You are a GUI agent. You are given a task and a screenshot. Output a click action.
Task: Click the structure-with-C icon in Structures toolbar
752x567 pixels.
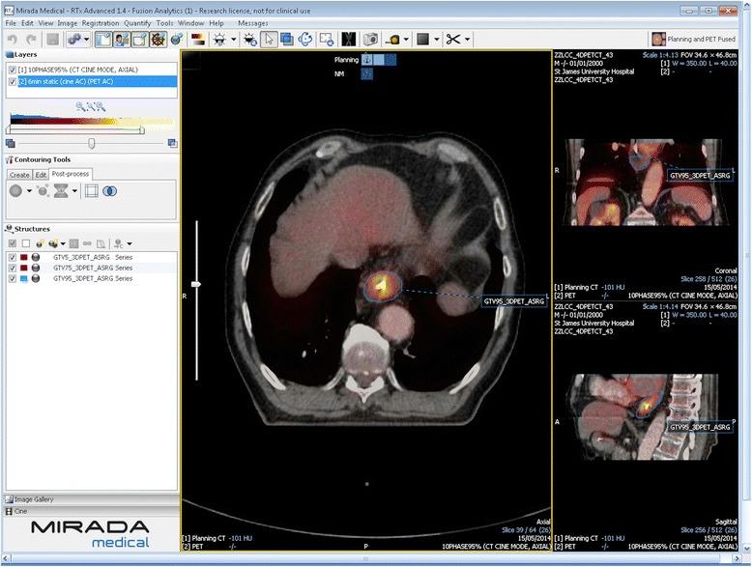point(119,243)
